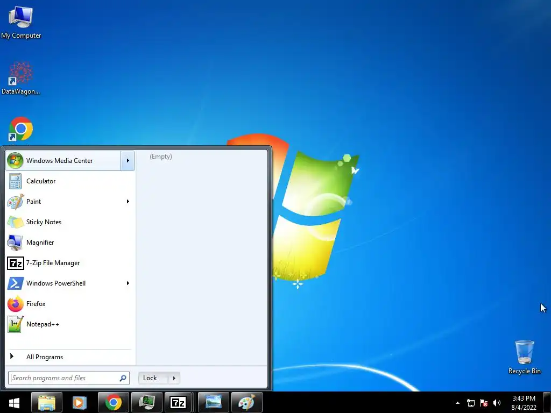
Task: Click the PowerShell icon in Start menu
Action: click(x=15, y=283)
